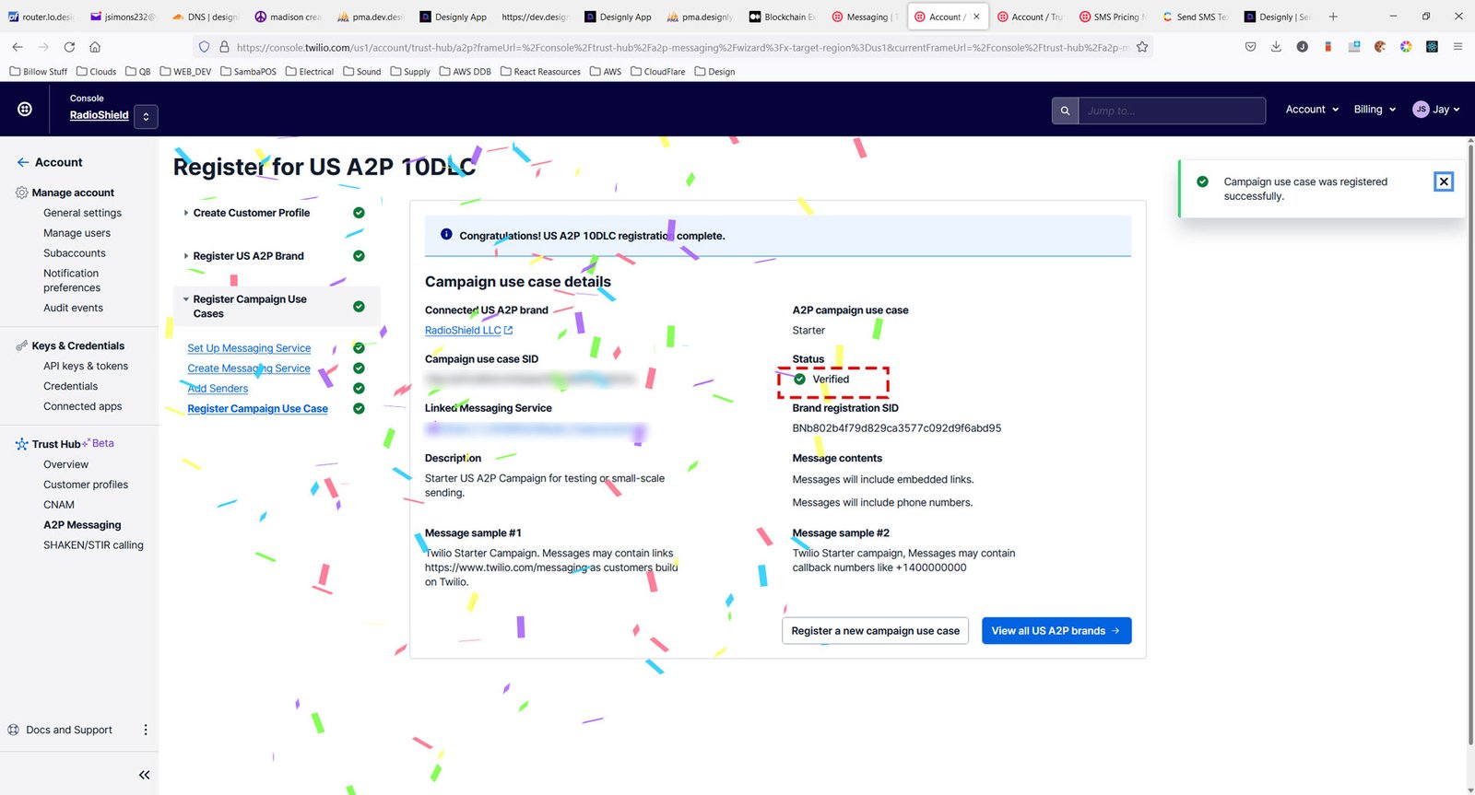
Task: Switch to the Messaging browser tab
Action: point(865,17)
